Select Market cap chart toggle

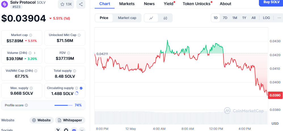[x=127, y=18]
